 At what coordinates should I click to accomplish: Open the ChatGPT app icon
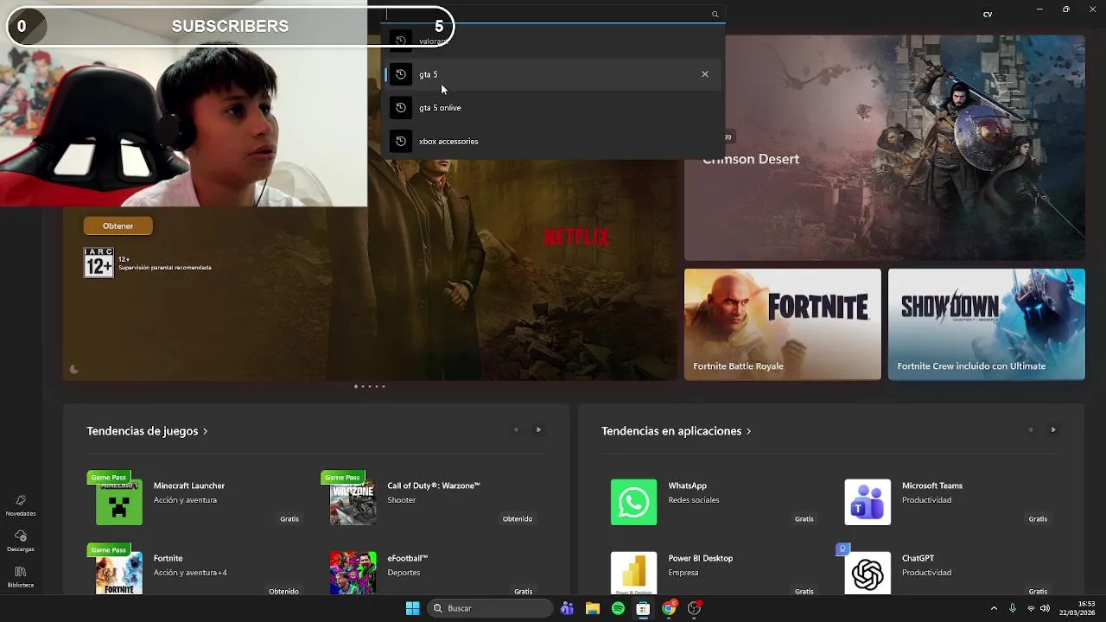point(868,573)
